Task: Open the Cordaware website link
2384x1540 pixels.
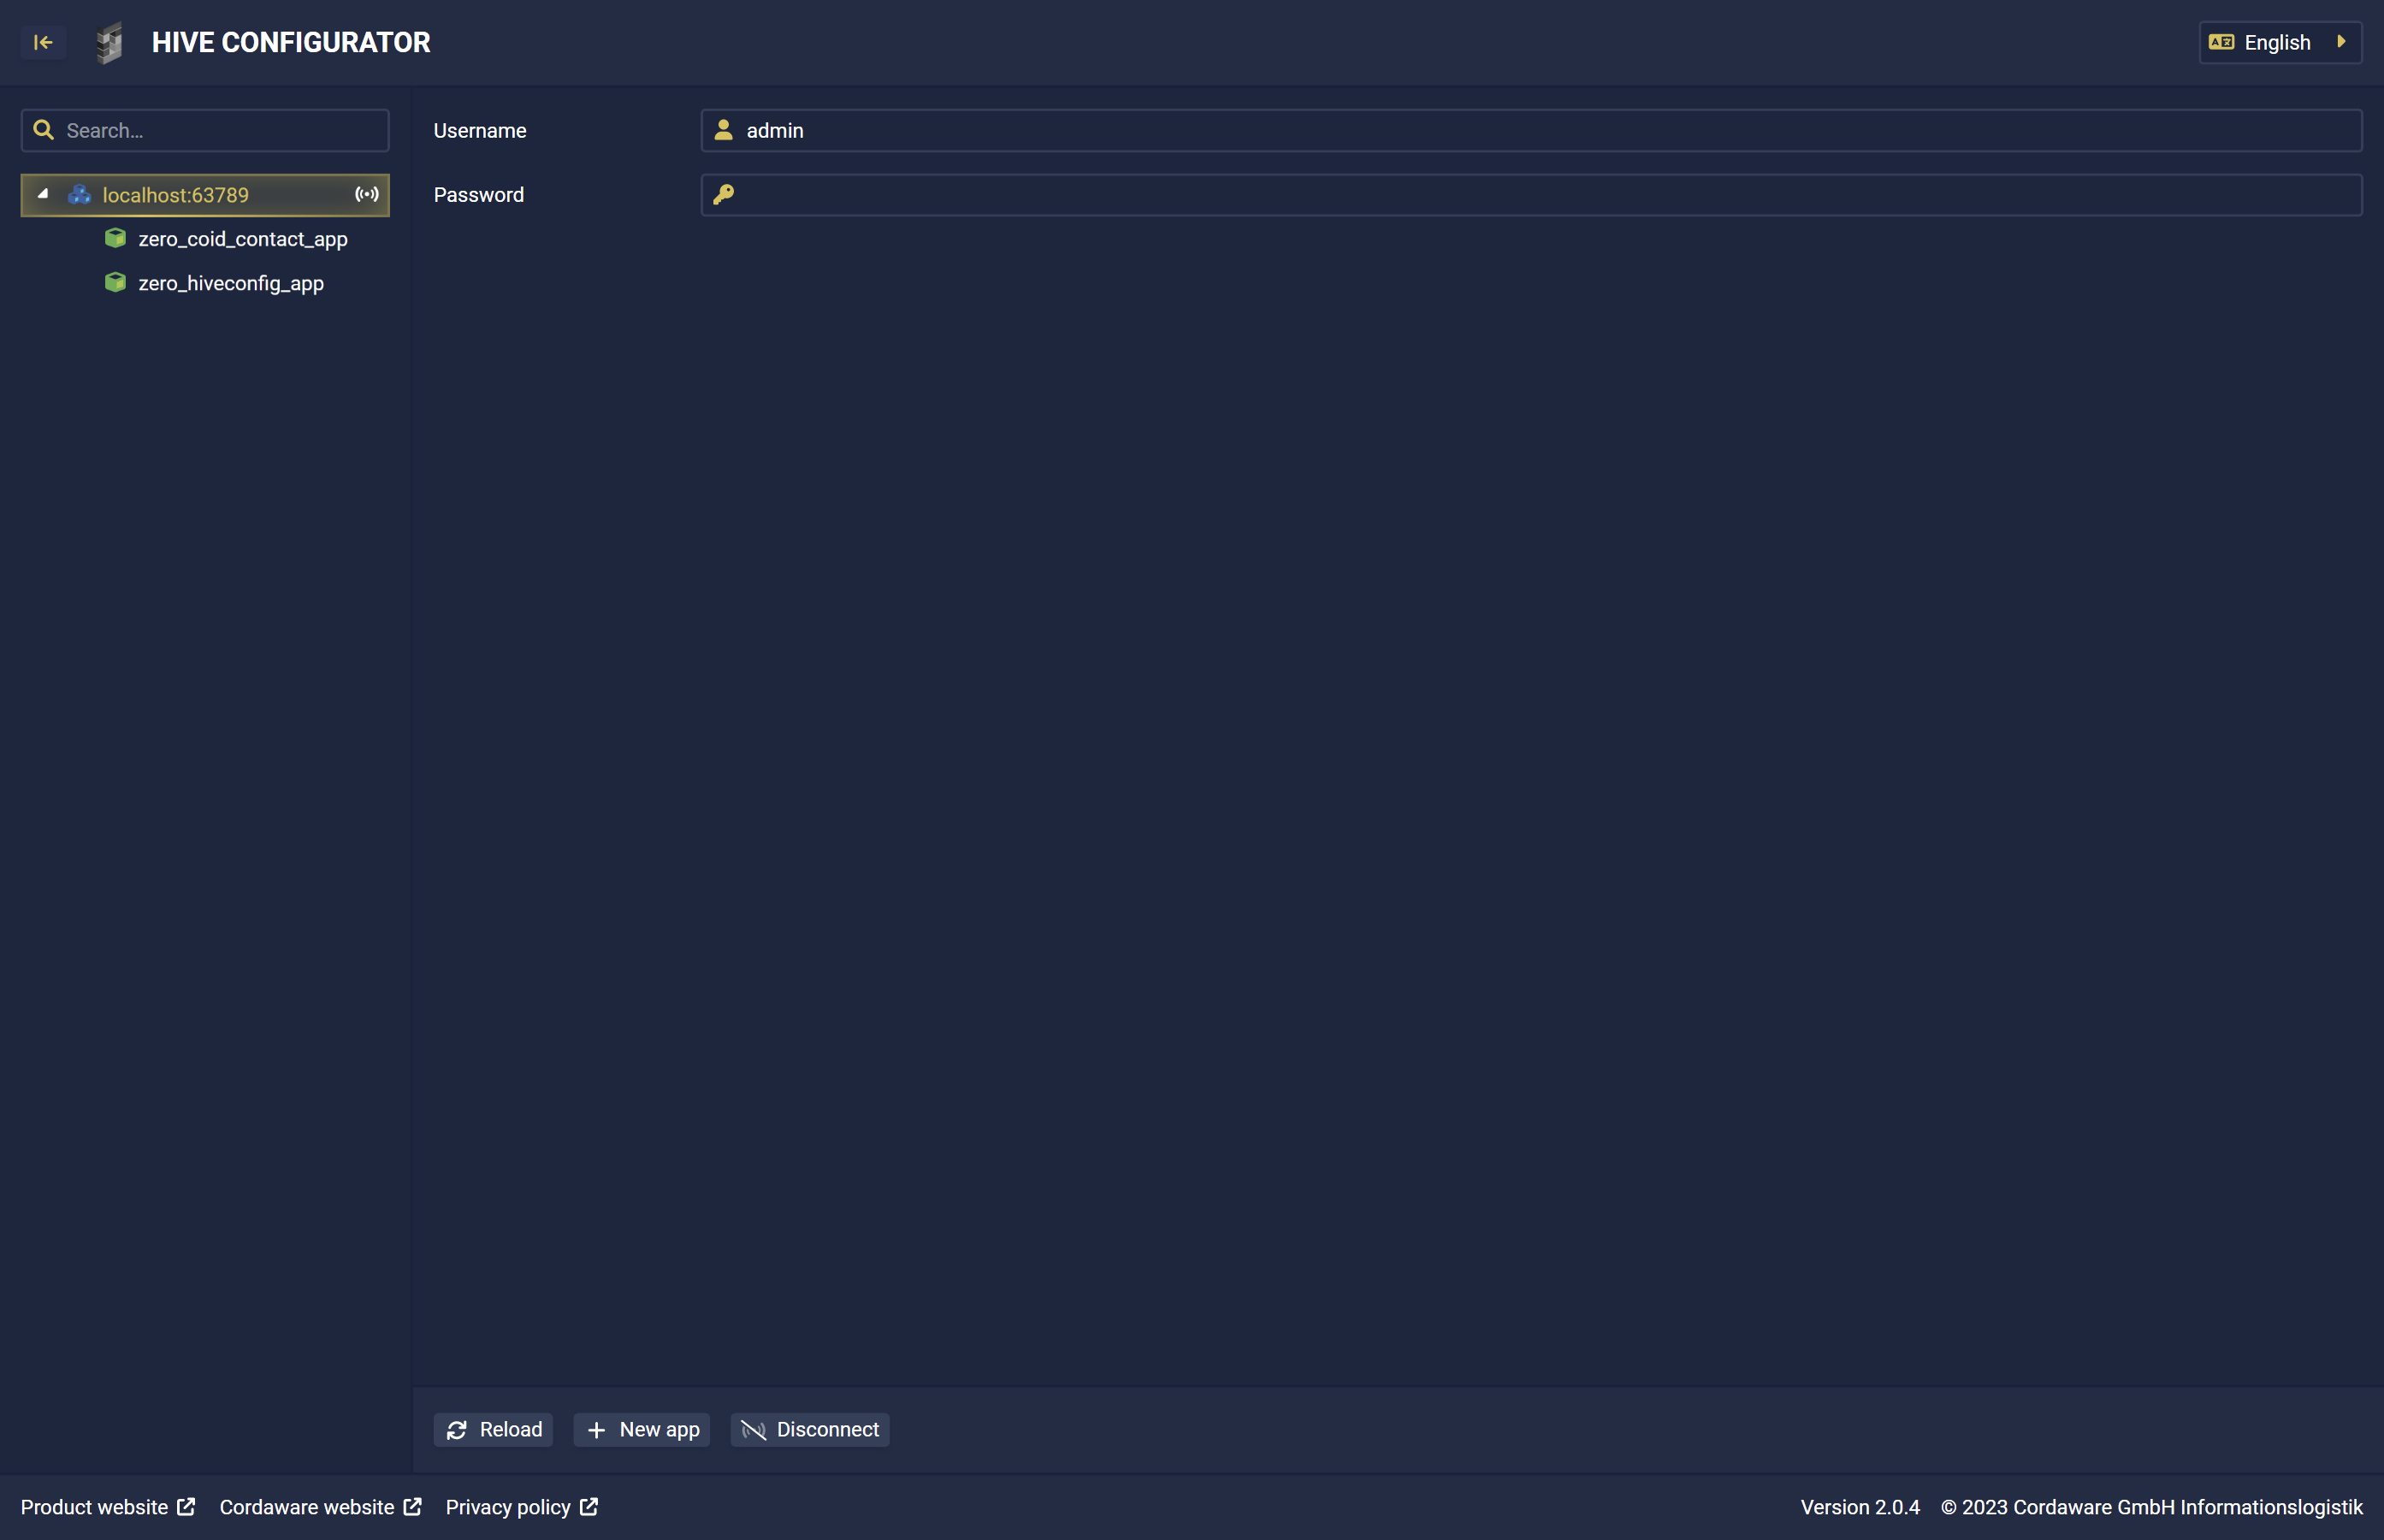Action: [x=318, y=1508]
